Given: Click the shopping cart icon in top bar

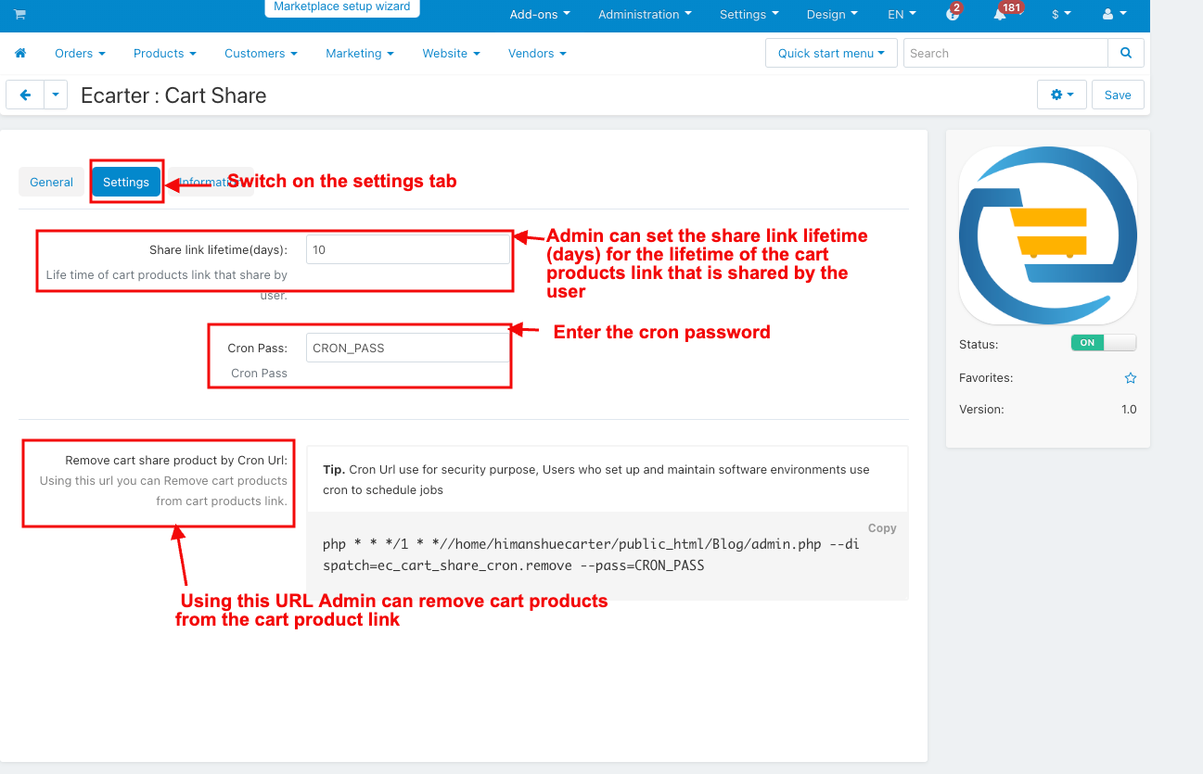Looking at the screenshot, I should [x=19, y=15].
